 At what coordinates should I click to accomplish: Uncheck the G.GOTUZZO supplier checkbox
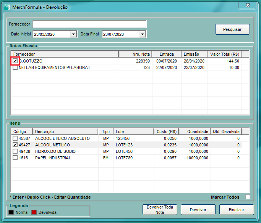coord(15,61)
